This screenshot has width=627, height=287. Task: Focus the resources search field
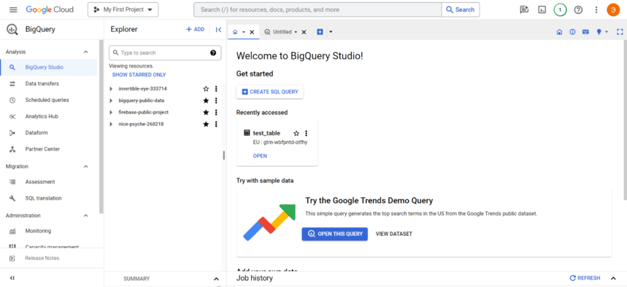click(x=318, y=9)
